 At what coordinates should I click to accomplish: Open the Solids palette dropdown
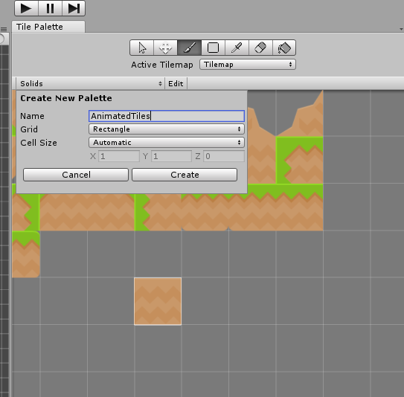tap(91, 83)
